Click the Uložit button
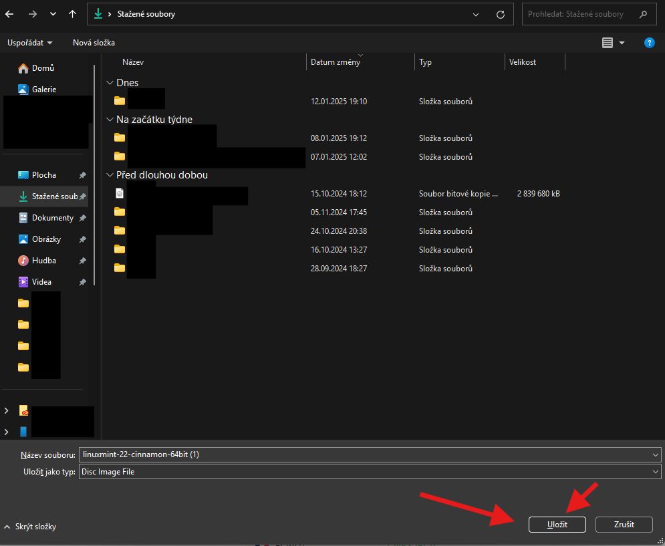Image resolution: width=665 pixels, height=546 pixels. [x=557, y=525]
